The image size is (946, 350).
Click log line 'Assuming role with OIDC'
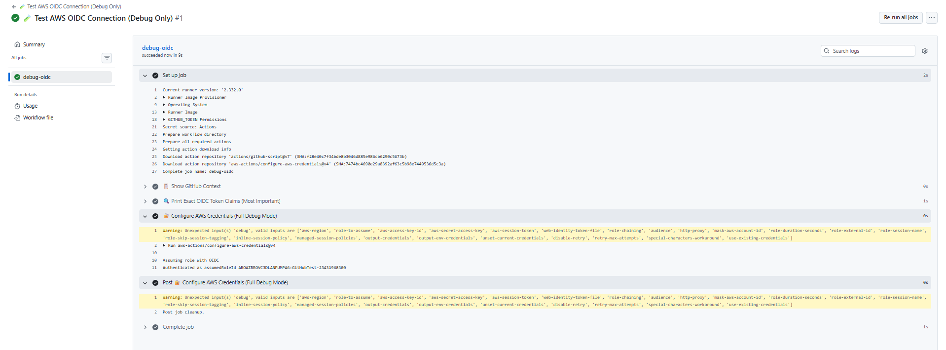click(191, 260)
